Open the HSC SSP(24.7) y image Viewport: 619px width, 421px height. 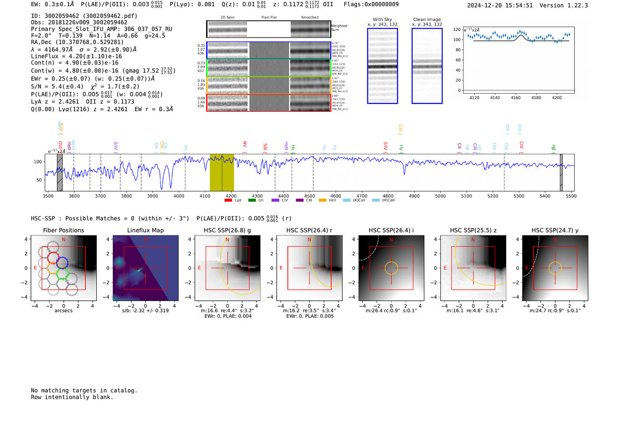point(555,268)
